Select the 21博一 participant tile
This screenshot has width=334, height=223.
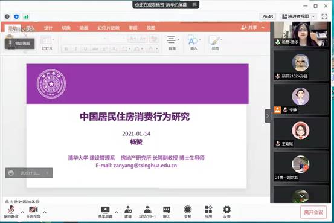(301, 167)
